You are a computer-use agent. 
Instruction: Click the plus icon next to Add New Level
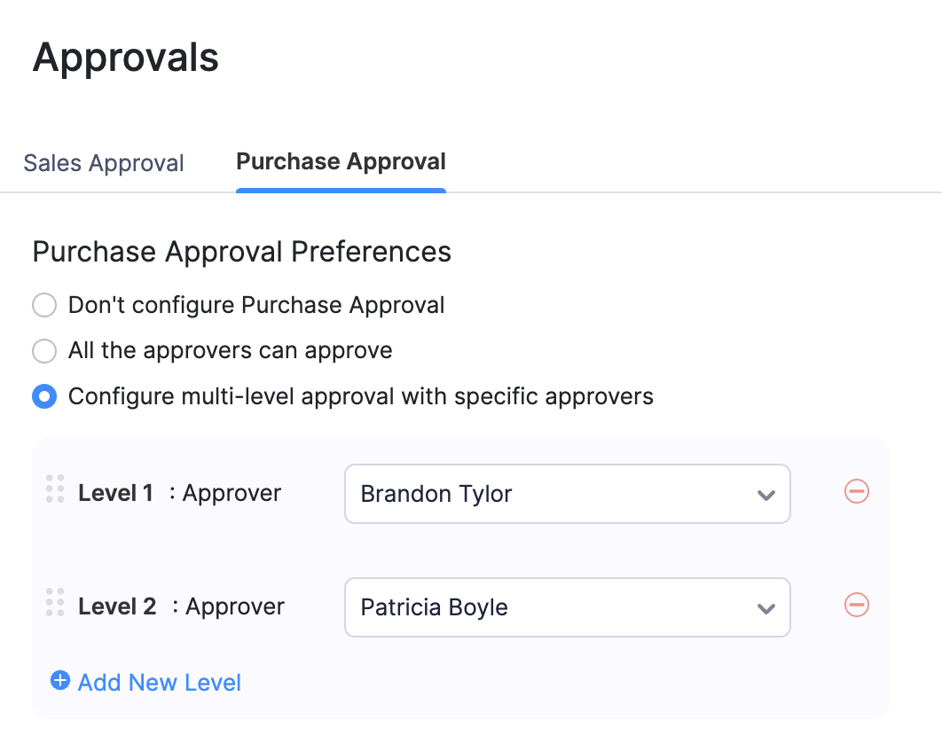tap(59, 680)
